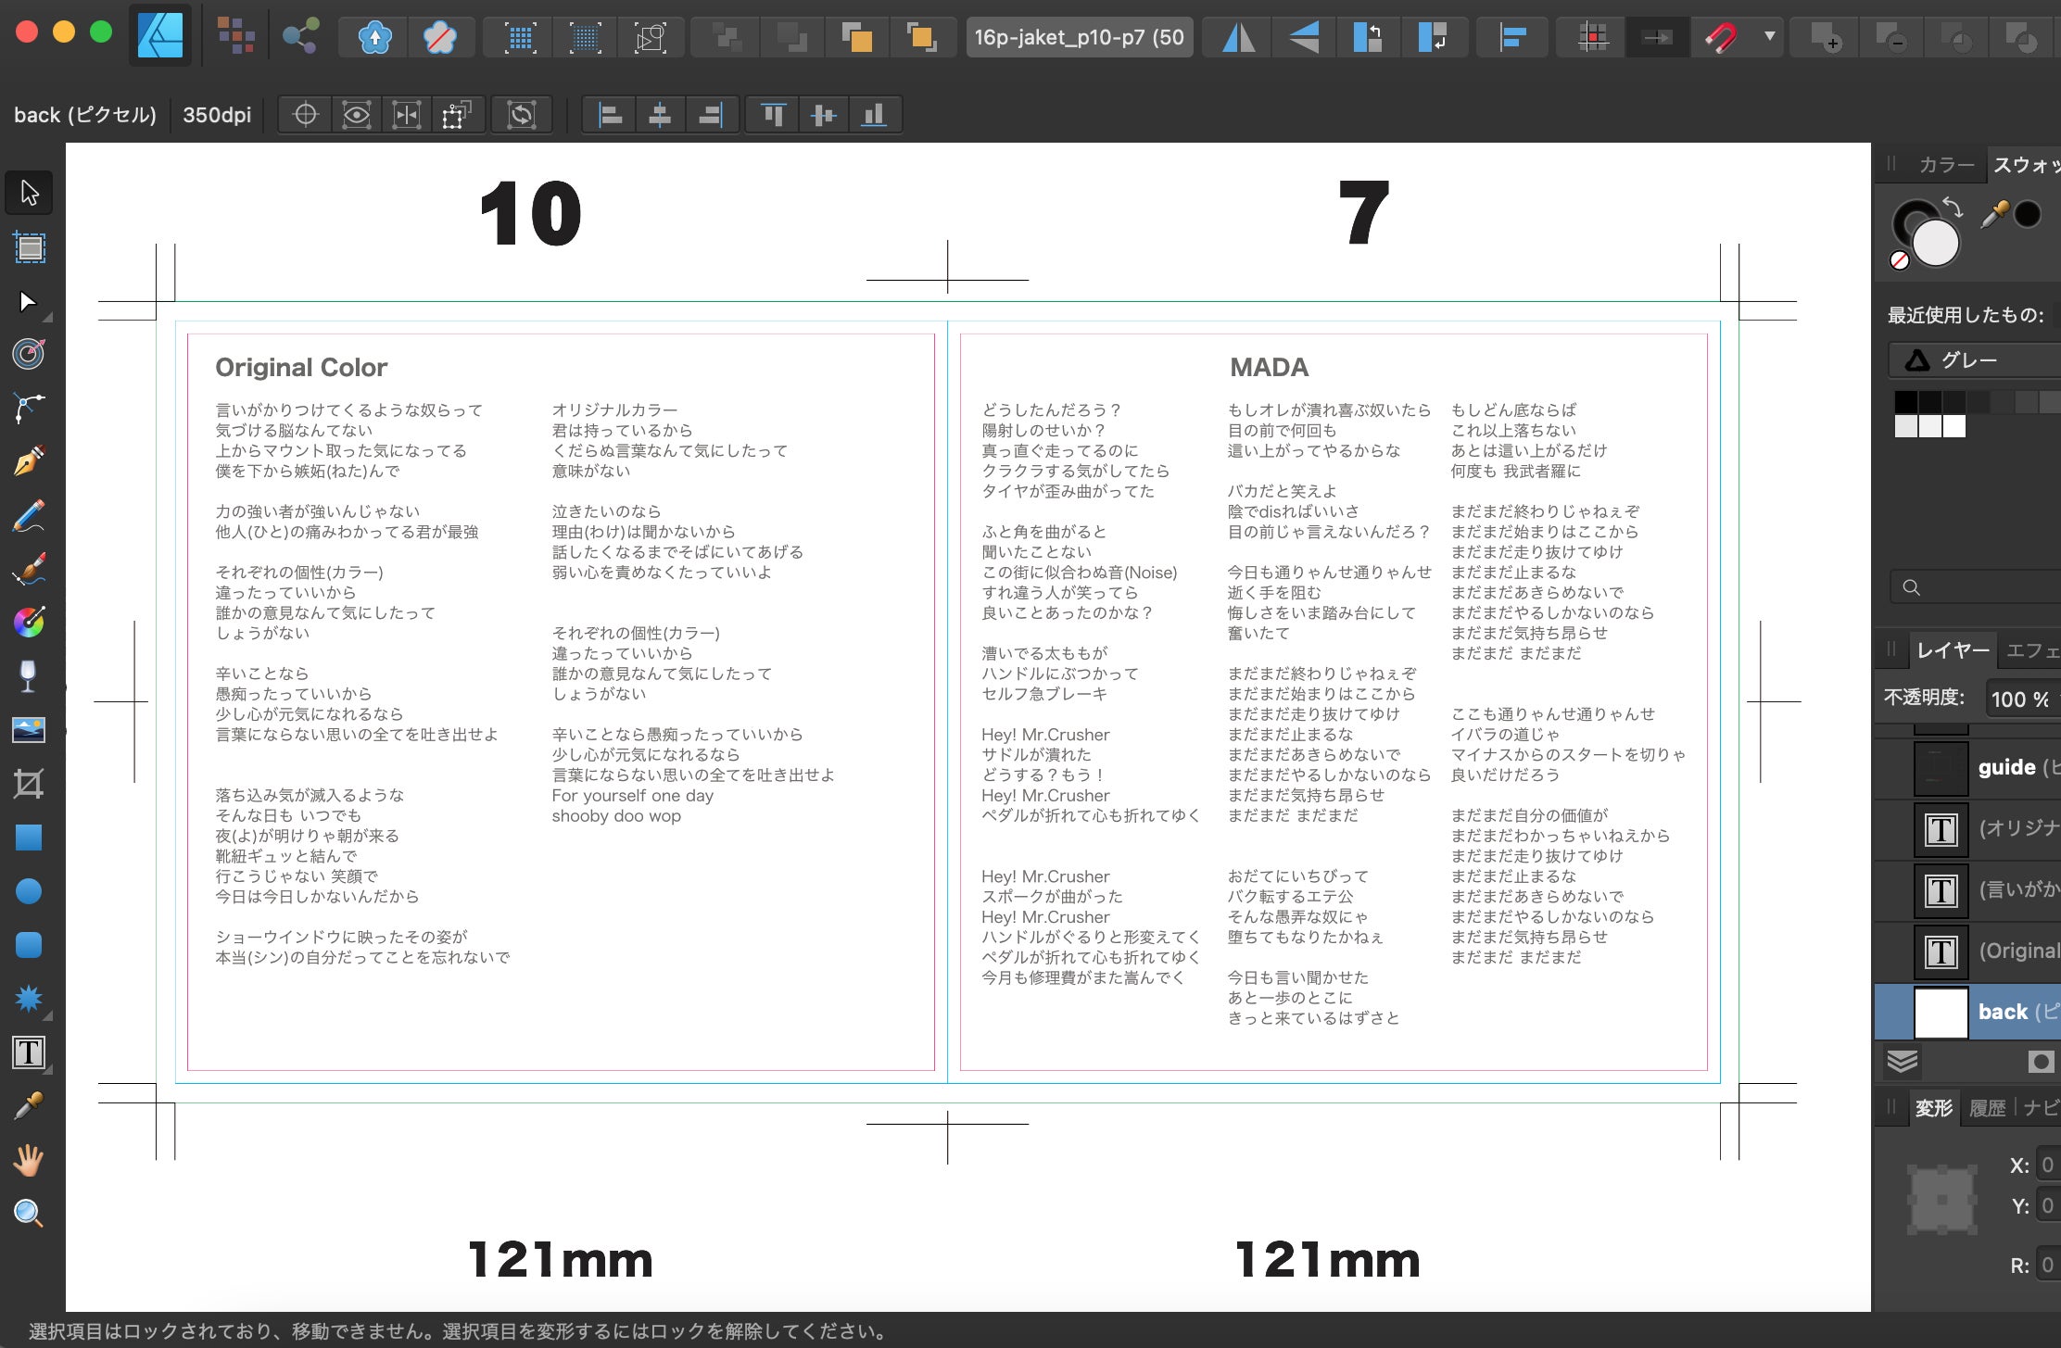Switch to the カラー tab
This screenshot has width=2061, height=1348.
1945,165
